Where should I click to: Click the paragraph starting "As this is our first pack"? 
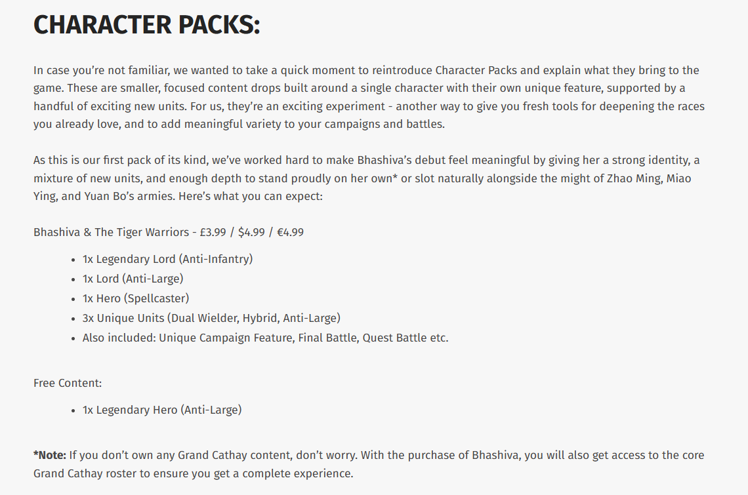pyautogui.click(x=367, y=178)
